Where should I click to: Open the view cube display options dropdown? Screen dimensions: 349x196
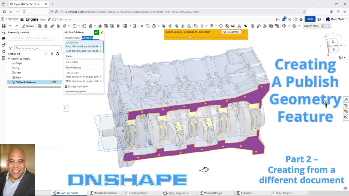[x=342, y=57]
